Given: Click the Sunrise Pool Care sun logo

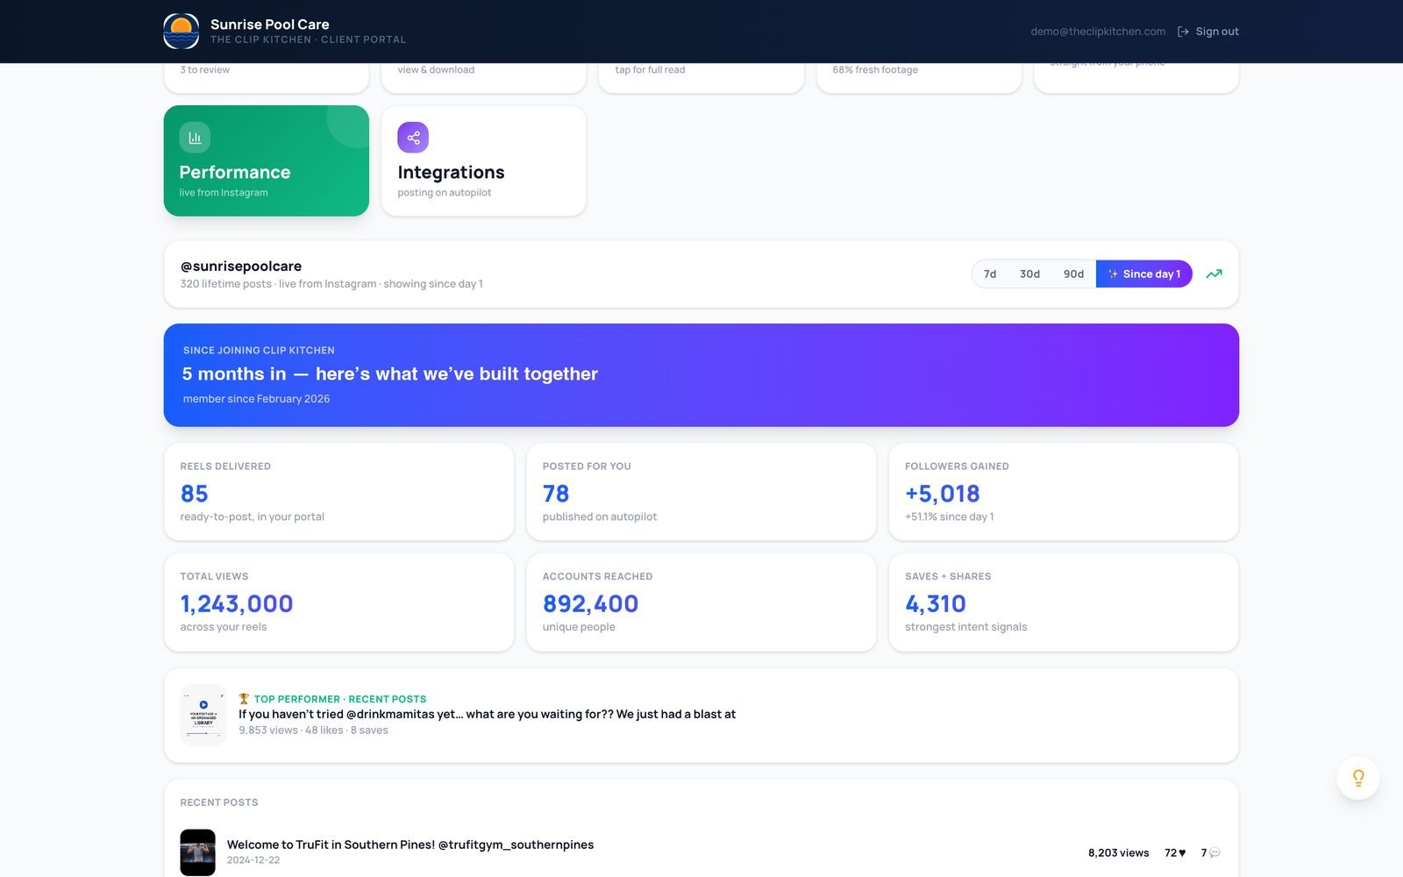Looking at the screenshot, I should click(182, 31).
